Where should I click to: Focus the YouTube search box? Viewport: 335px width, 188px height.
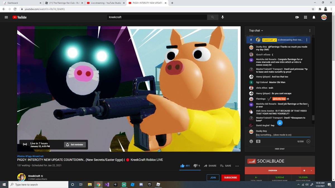[x=157, y=17]
